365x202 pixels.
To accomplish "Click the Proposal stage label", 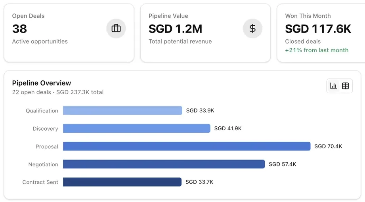I will click(x=47, y=147).
